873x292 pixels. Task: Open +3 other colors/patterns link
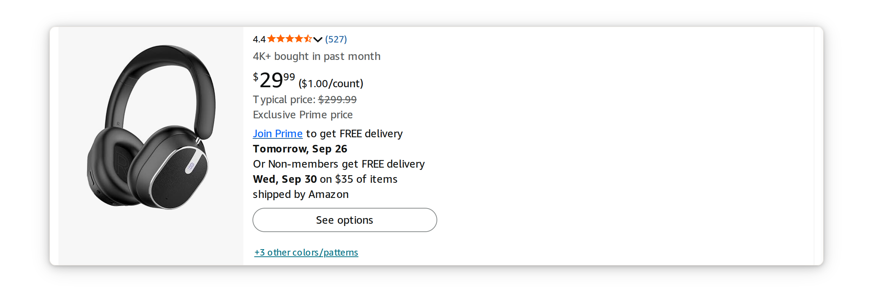point(306,252)
